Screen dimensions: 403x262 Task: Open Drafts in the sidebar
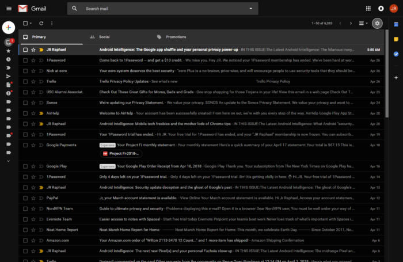click(9, 85)
